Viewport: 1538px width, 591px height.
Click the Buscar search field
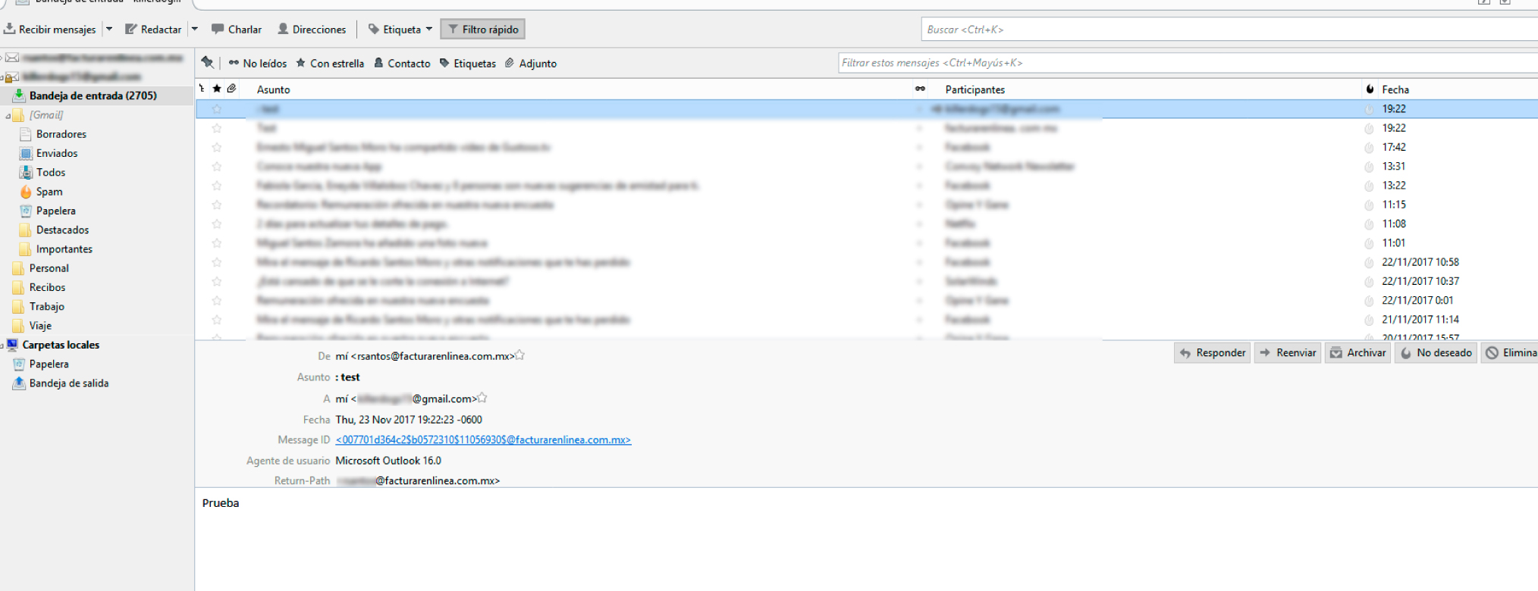point(1229,30)
